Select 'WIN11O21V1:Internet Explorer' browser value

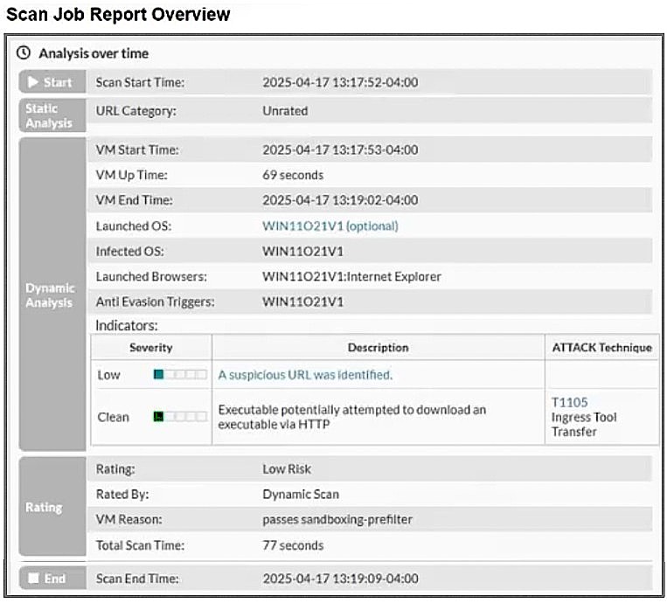[x=351, y=276]
